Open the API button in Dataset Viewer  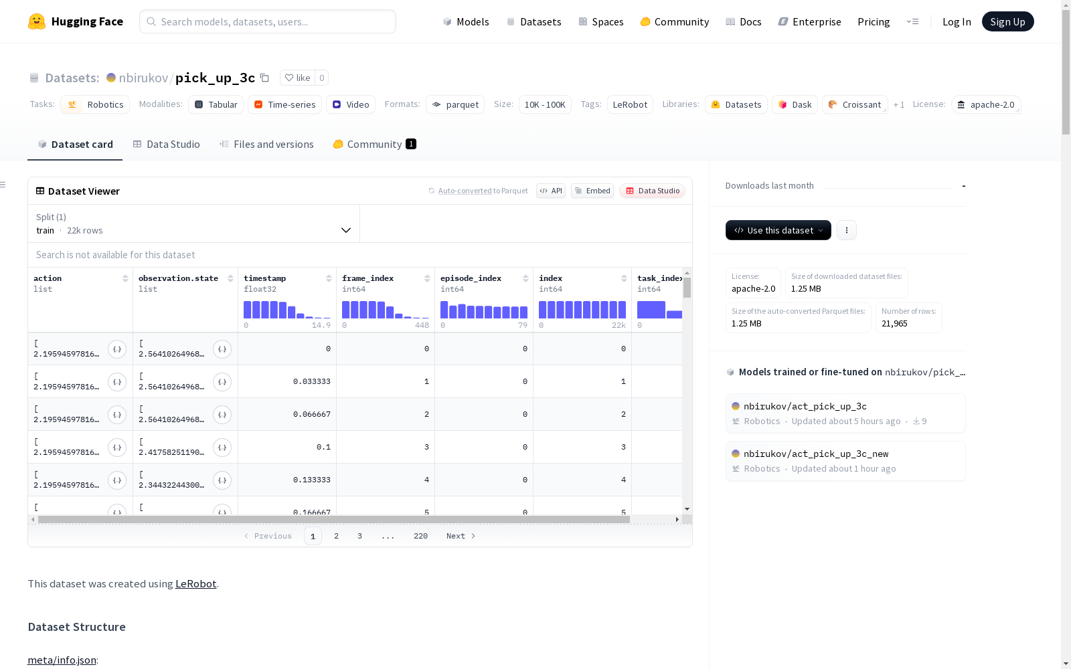551,191
